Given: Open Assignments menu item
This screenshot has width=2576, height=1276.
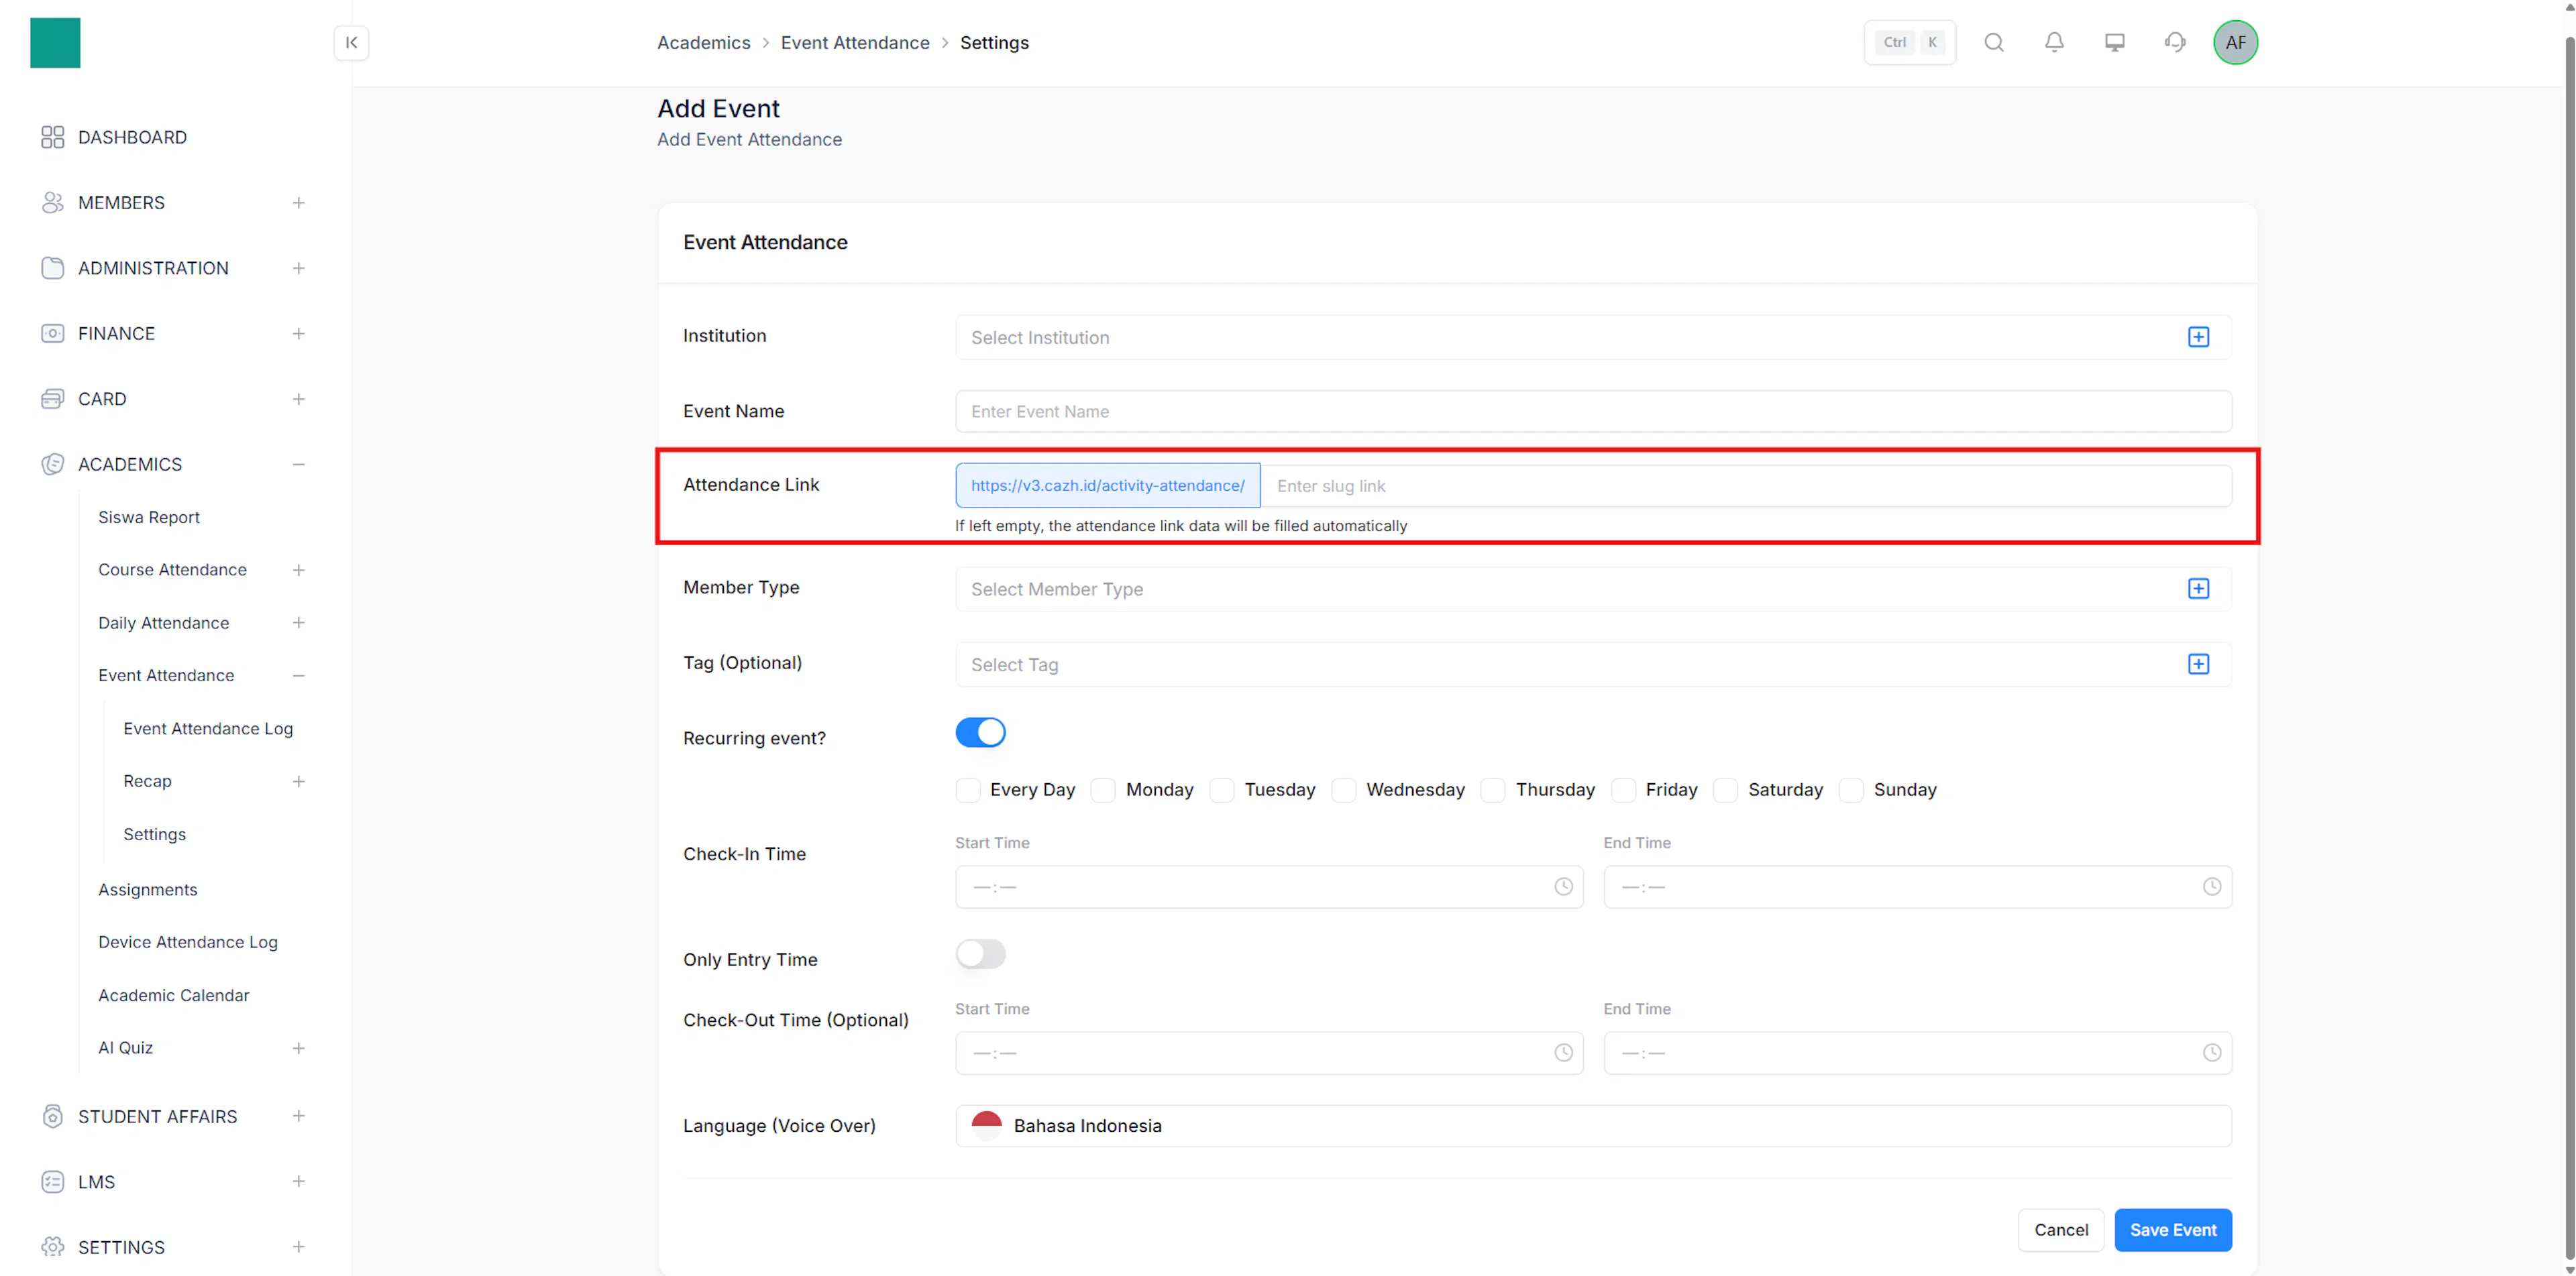Looking at the screenshot, I should 148,889.
